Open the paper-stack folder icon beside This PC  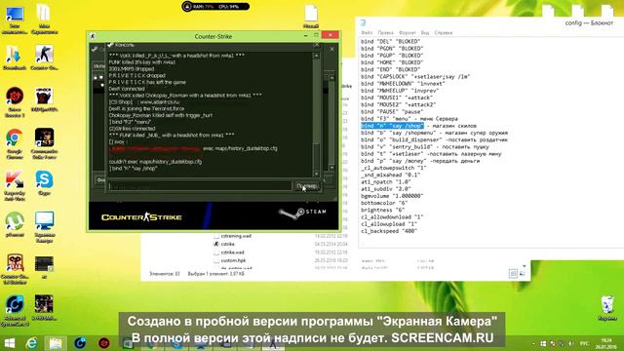44,19
